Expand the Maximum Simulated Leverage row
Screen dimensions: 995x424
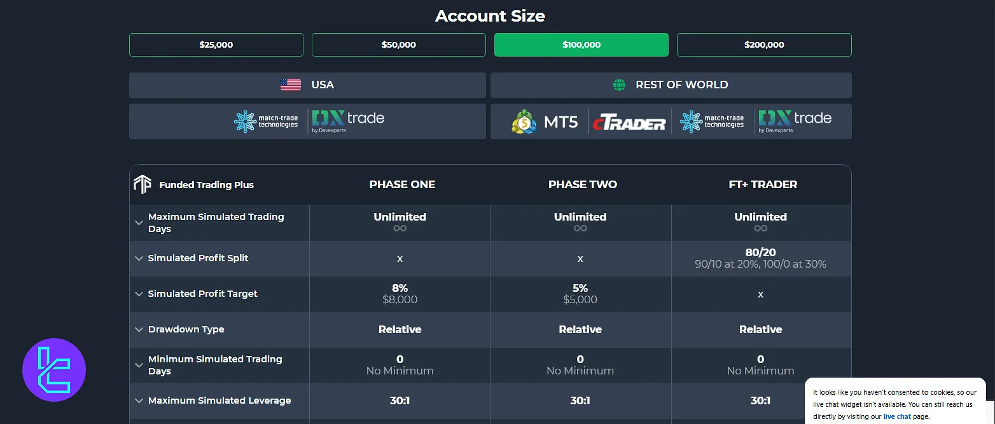point(139,400)
